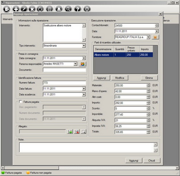Check the Fattura pagata checkbox
The width and height of the screenshot is (180, 176).
(21, 102)
